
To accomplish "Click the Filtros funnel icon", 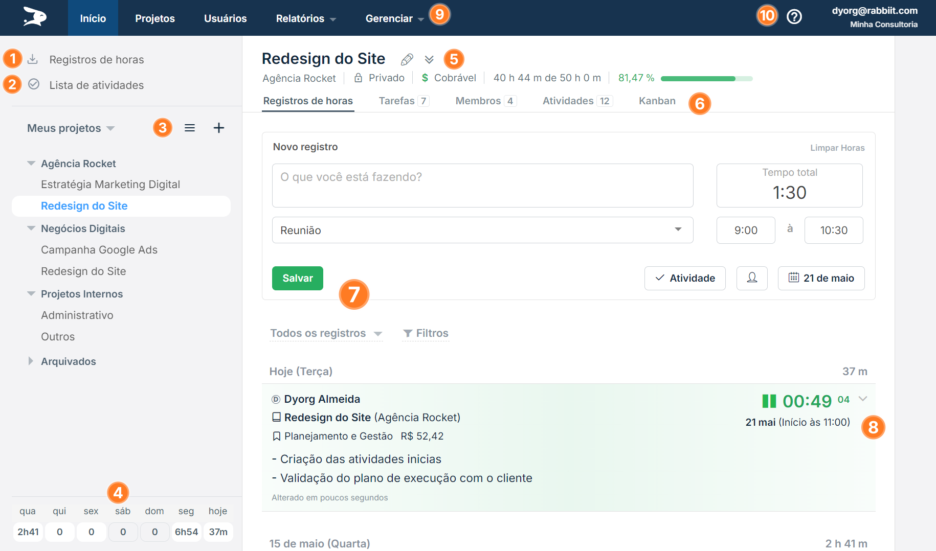I will [408, 333].
